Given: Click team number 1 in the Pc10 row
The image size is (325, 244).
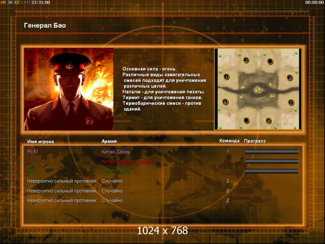Looking at the screenshot, I should pos(228,152).
